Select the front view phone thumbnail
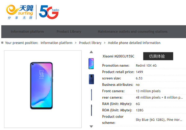 pyautogui.click(x=91, y=64)
